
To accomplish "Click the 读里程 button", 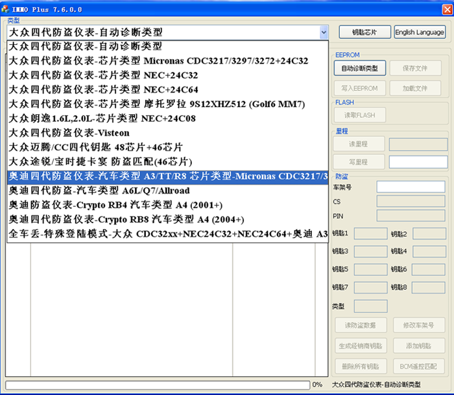I will pos(359,144).
